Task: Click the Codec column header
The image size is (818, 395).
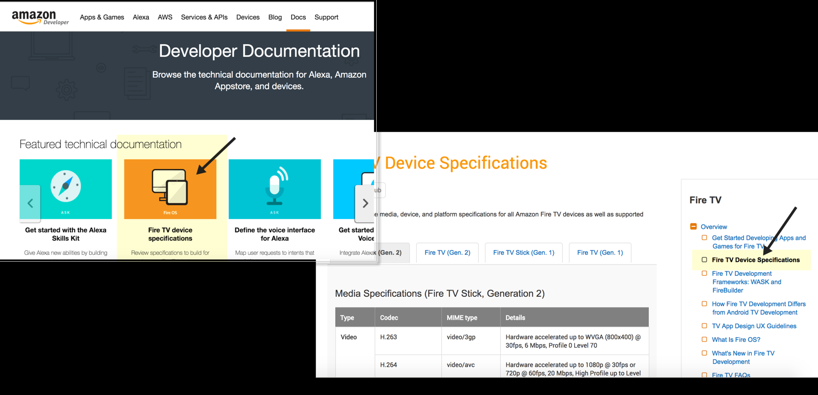Action: 408,318
